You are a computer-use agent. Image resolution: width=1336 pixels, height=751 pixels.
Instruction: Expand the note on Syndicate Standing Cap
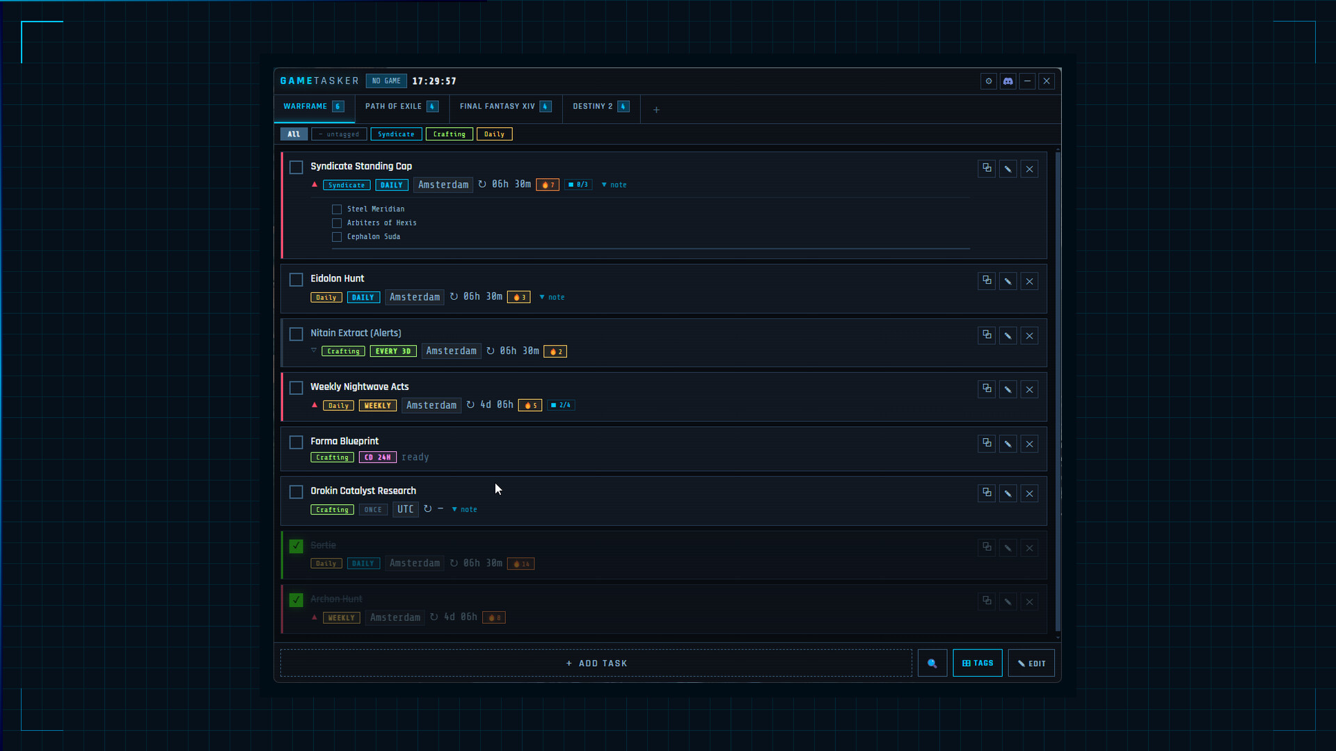614,185
